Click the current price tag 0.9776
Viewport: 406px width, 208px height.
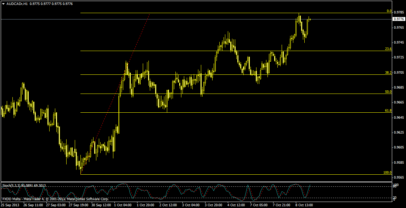pyautogui.click(x=399, y=19)
